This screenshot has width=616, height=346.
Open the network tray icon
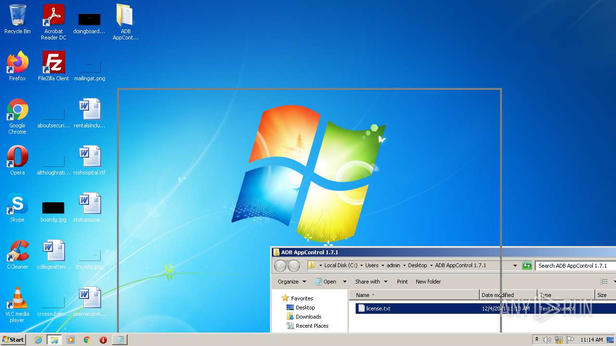pyautogui.click(x=559, y=340)
